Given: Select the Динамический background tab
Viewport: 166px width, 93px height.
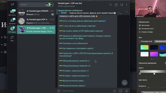Looking at the screenshot, I should tap(160, 41).
